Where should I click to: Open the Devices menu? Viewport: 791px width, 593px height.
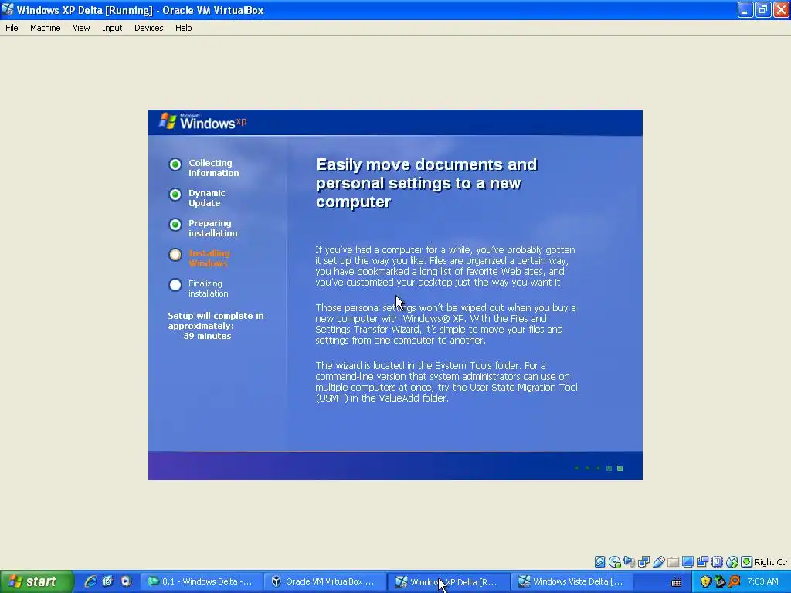point(149,28)
